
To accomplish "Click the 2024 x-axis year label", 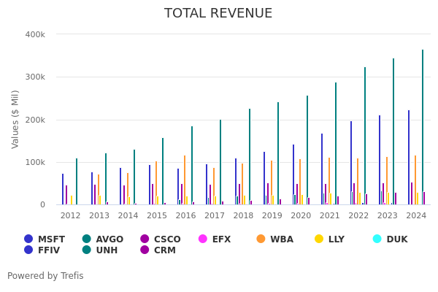I will pos(416,215).
